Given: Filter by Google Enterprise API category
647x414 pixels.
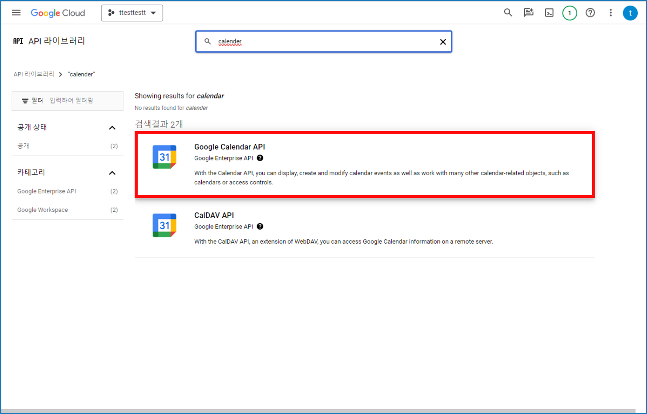Looking at the screenshot, I should point(47,191).
